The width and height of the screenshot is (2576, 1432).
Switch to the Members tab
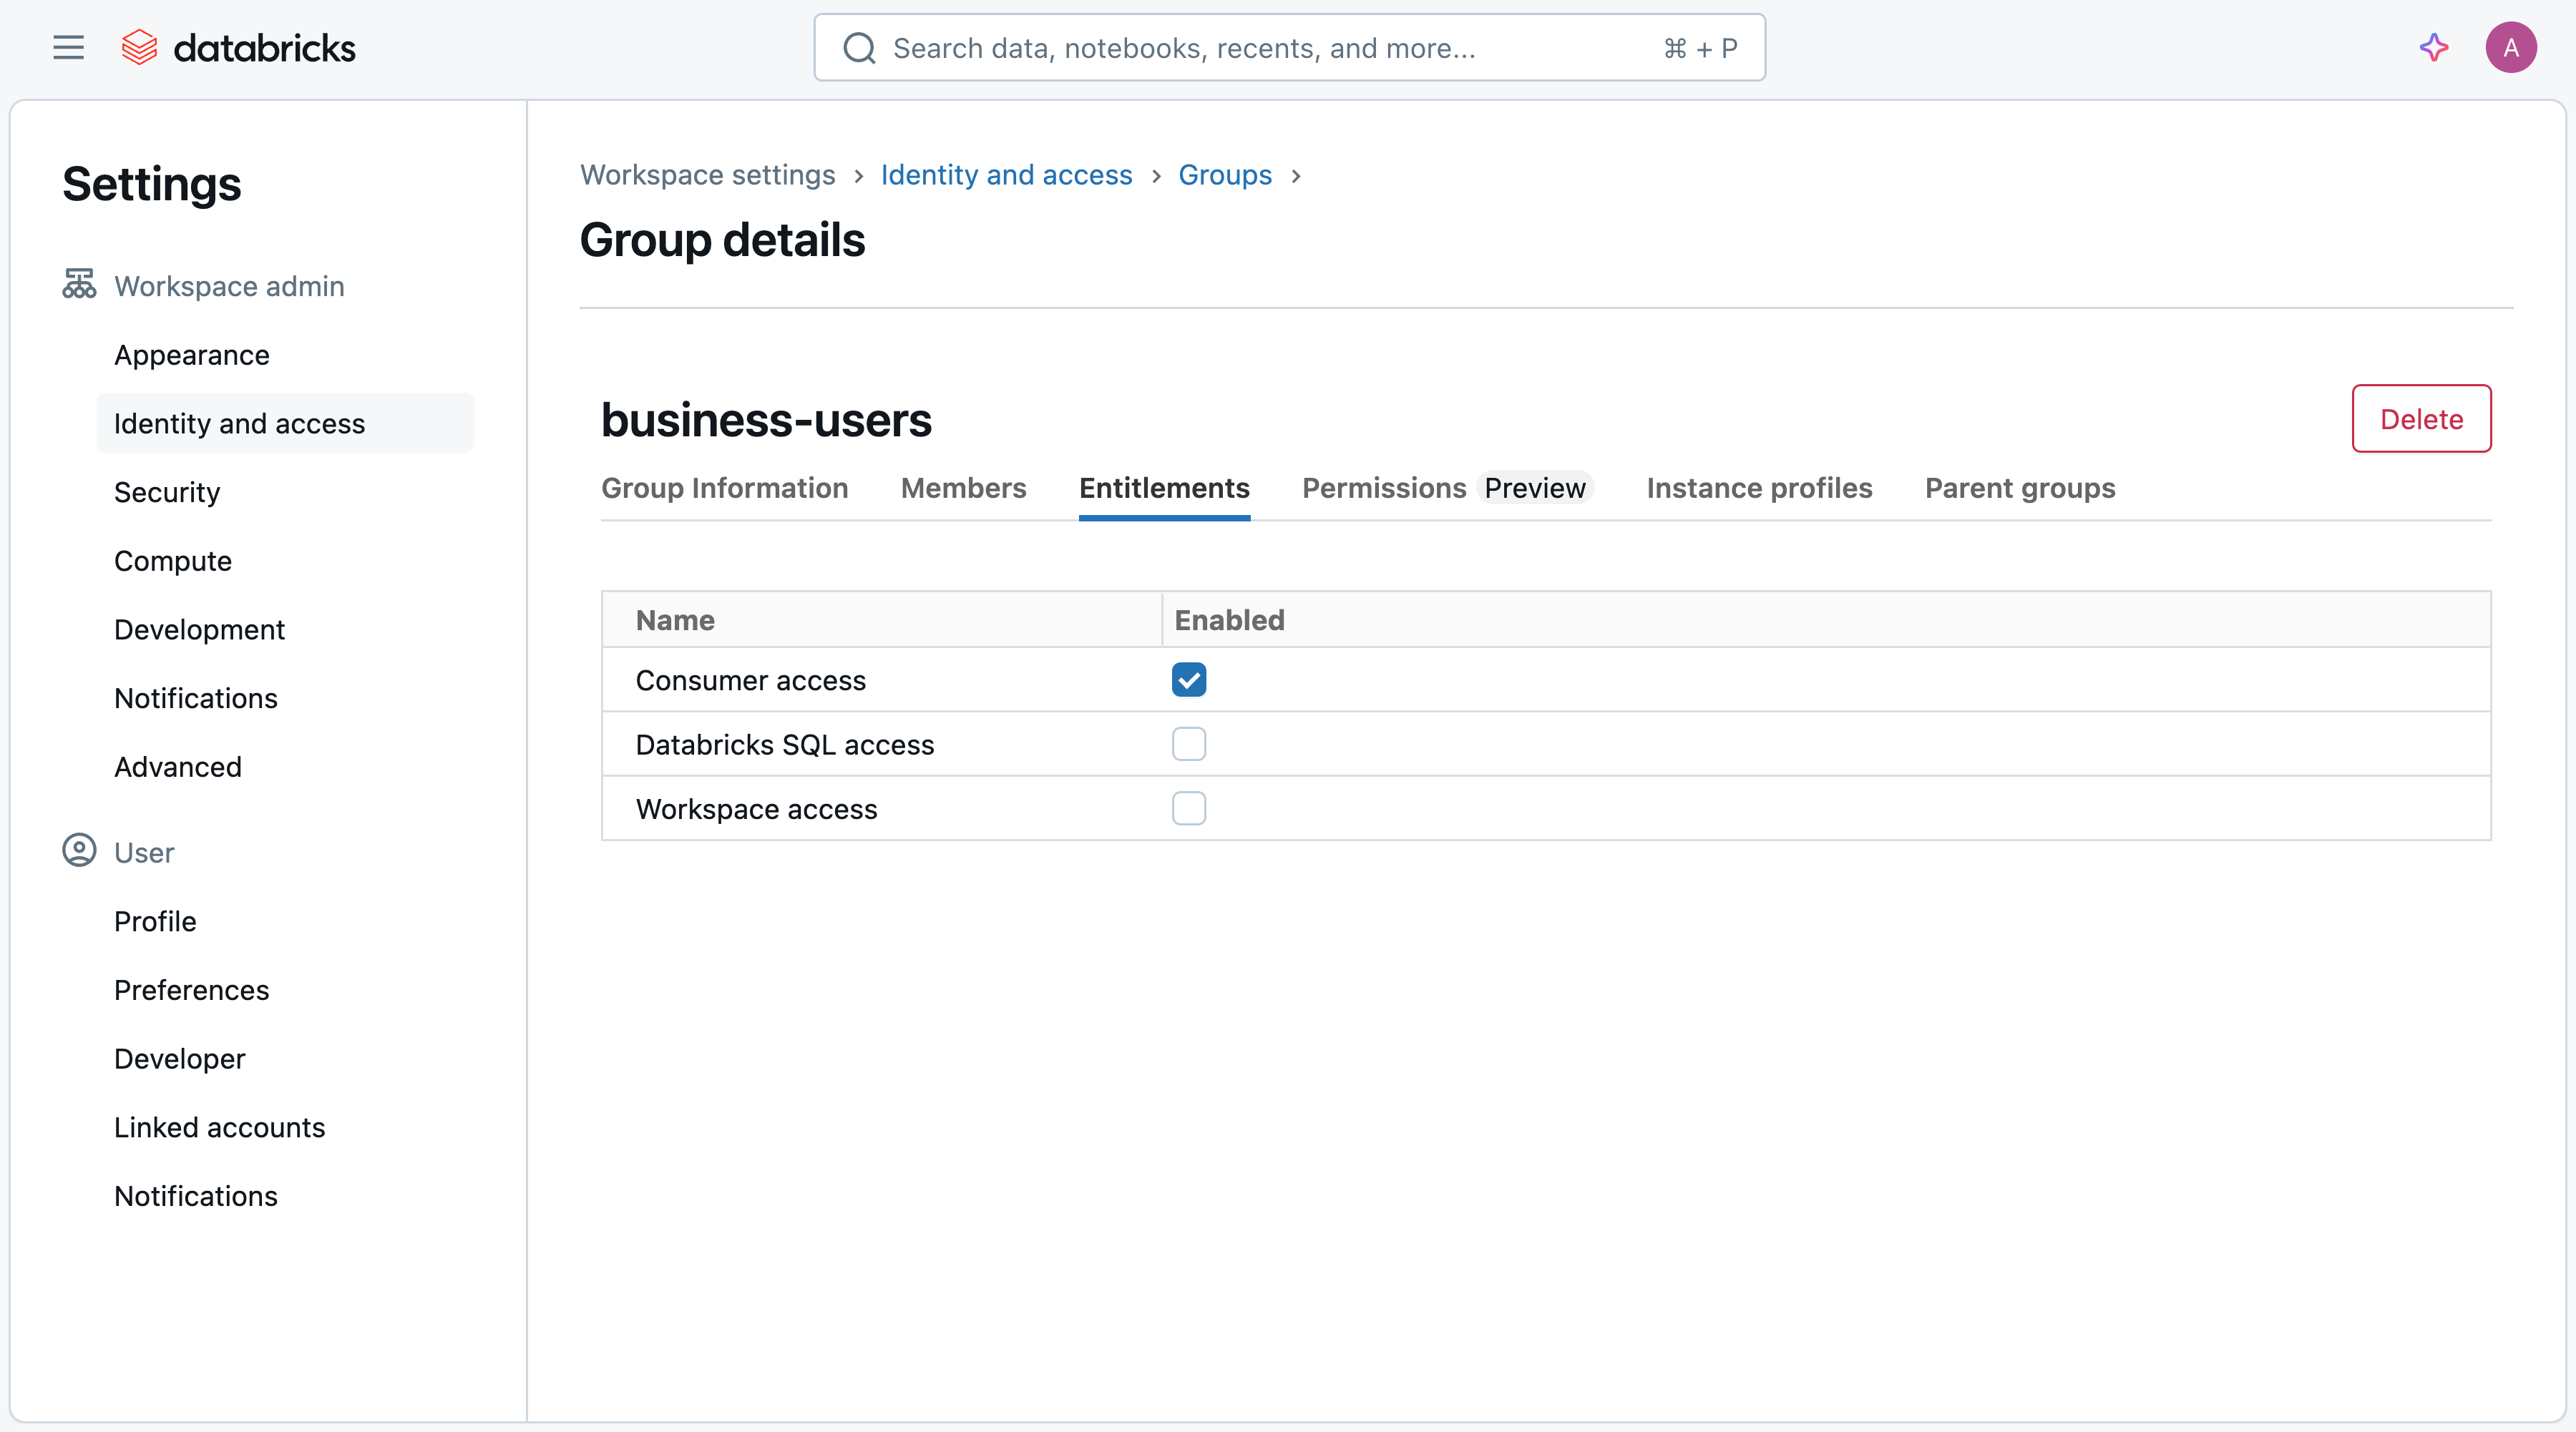(962, 488)
